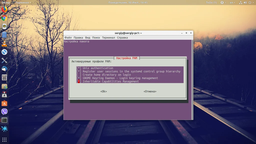Expand the Терминал app menu in top bar

pos(22,2)
